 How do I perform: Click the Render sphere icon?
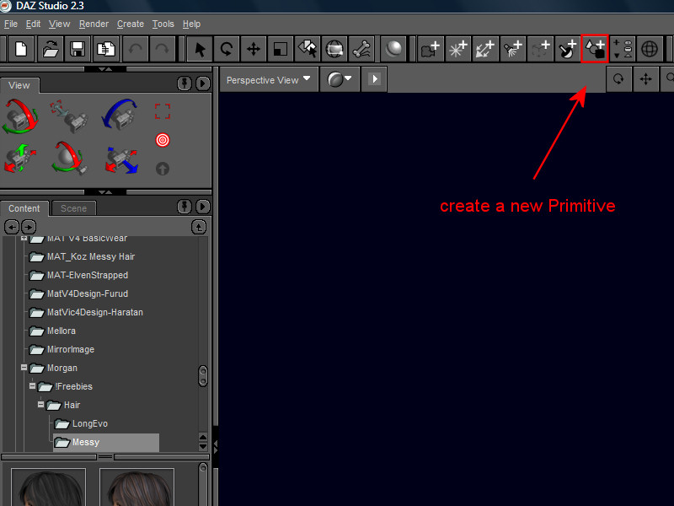tap(393, 49)
